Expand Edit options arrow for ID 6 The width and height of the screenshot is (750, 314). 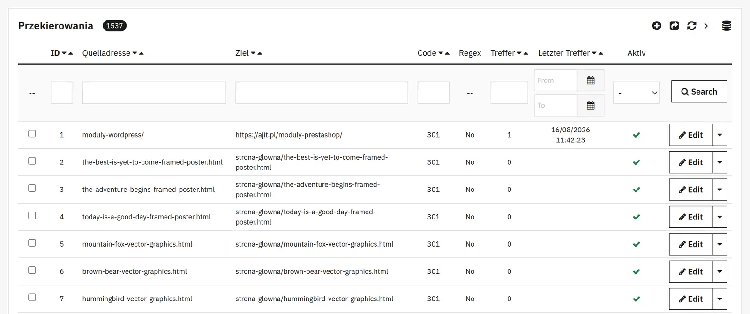point(720,272)
